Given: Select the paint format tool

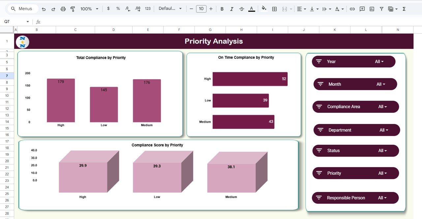Looking at the screenshot, I should click(73, 9).
